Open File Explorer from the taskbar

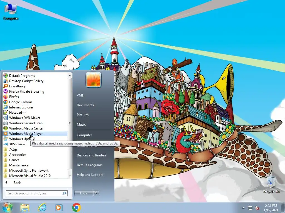[25, 207]
